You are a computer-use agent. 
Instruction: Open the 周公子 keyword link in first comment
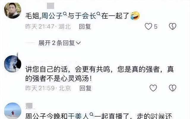(x=52, y=16)
